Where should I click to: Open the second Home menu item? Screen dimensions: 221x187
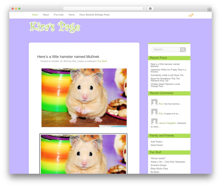click(x=72, y=15)
